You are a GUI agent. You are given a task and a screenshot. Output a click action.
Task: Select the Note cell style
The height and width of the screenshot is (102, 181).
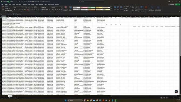coord(106,9)
